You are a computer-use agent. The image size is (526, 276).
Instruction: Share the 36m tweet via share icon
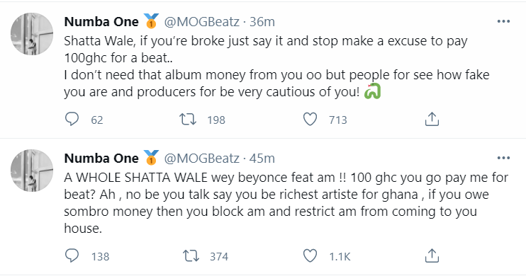[432, 119]
